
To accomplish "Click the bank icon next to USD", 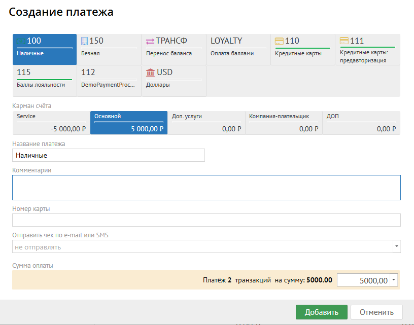I will (150, 73).
